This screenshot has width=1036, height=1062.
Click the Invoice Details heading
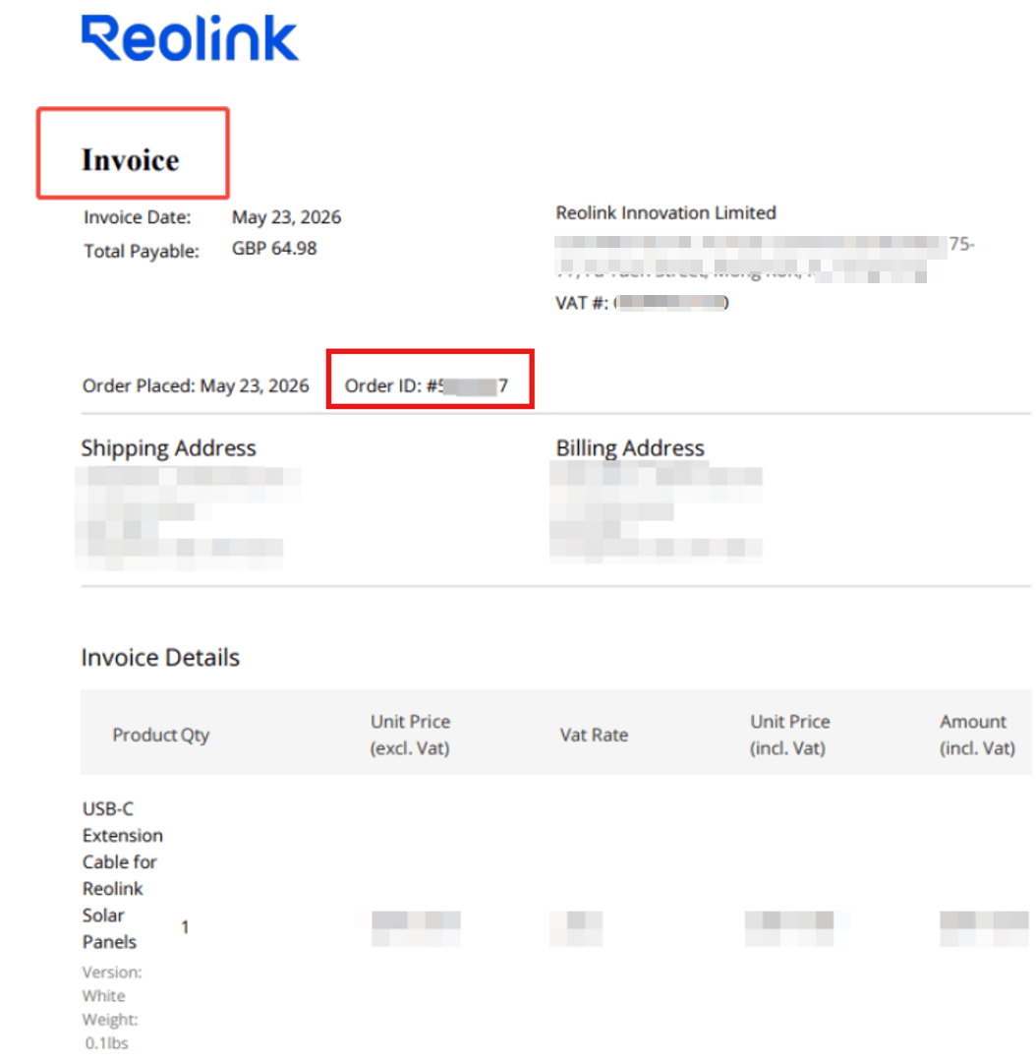pyautogui.click(x=160, y=658)
